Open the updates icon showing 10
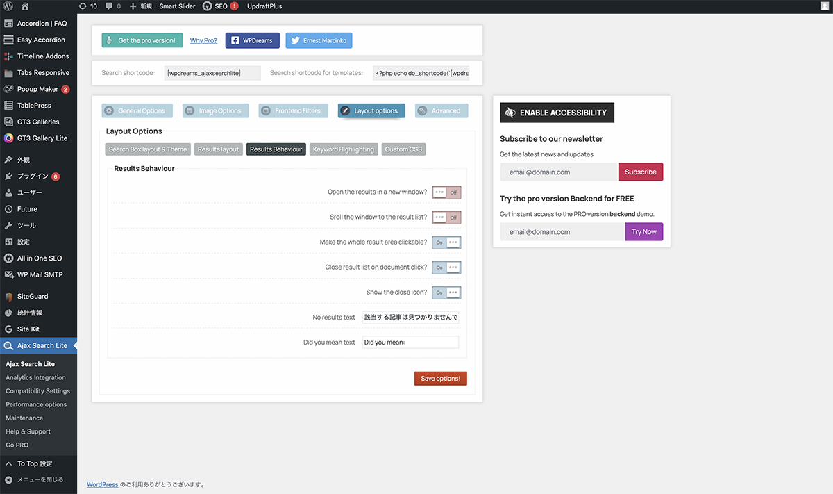Screen dimensions: 833x494 (87, 6)
